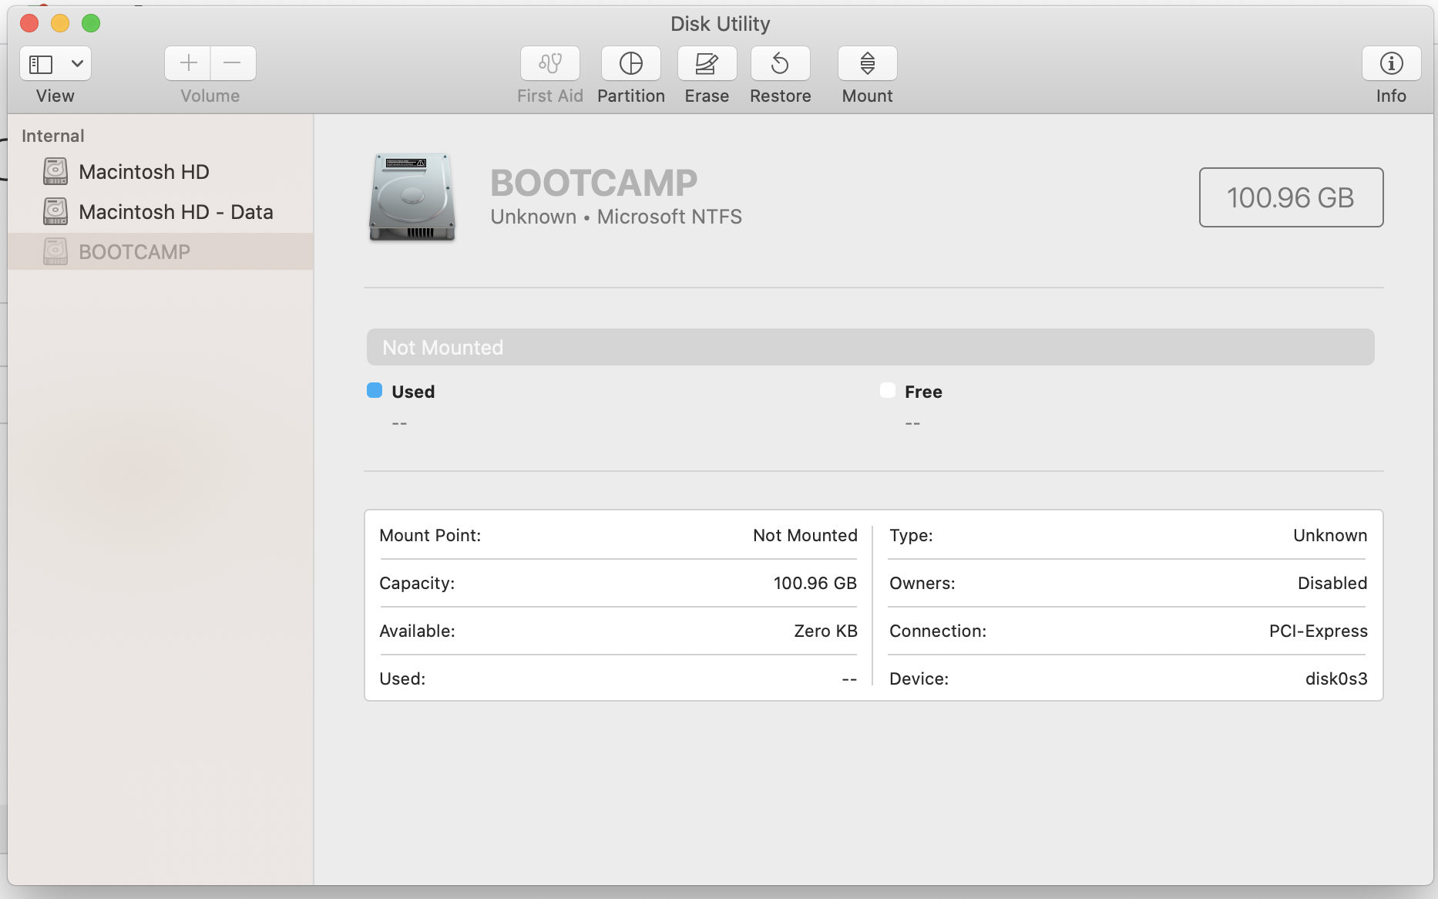Click the Owners value 'Disabled'
This screenshot has width=1438, height=899.
1332,583
